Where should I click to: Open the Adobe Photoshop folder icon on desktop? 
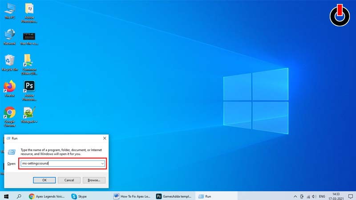(29, 13)
